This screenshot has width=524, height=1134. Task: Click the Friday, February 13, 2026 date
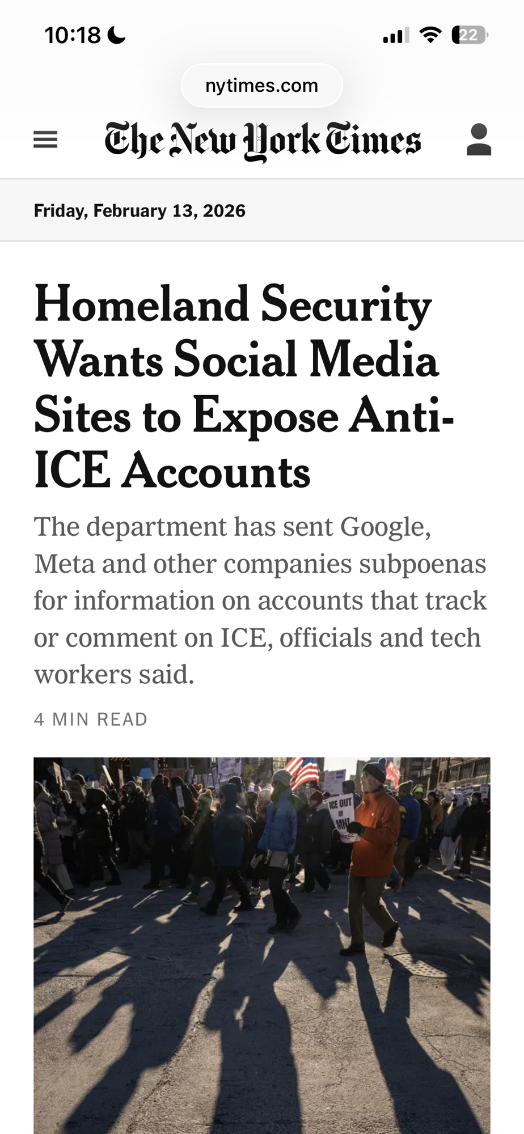point(140,211)
